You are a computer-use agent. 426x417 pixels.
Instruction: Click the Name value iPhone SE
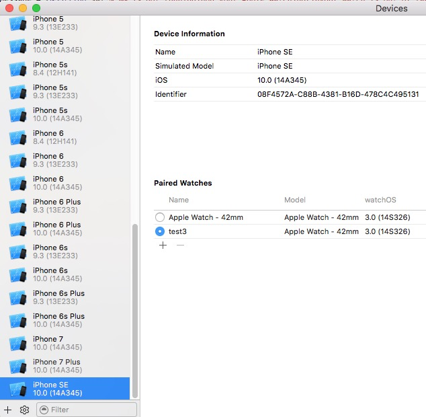[x=275, y=52]
